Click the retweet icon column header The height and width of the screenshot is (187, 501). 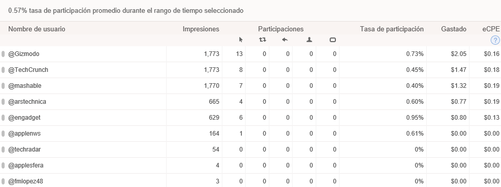(262, 40)
